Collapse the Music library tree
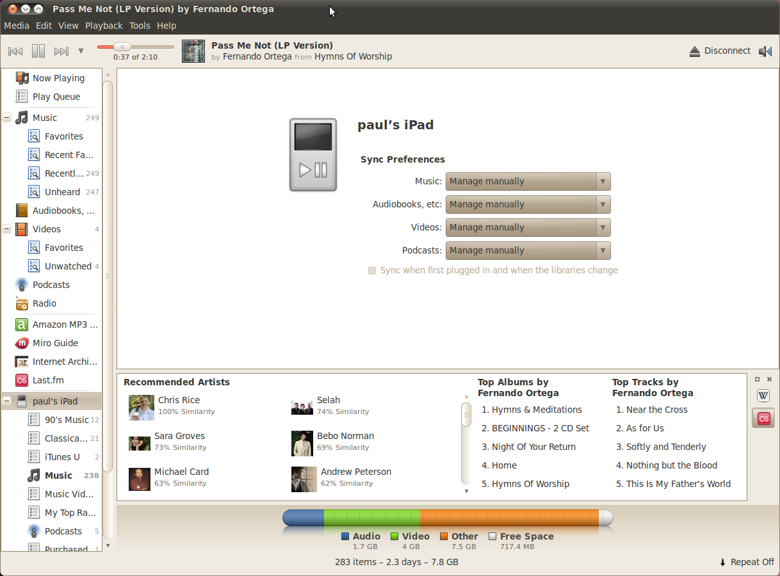 pyautogui.click(x=6, y=118)
